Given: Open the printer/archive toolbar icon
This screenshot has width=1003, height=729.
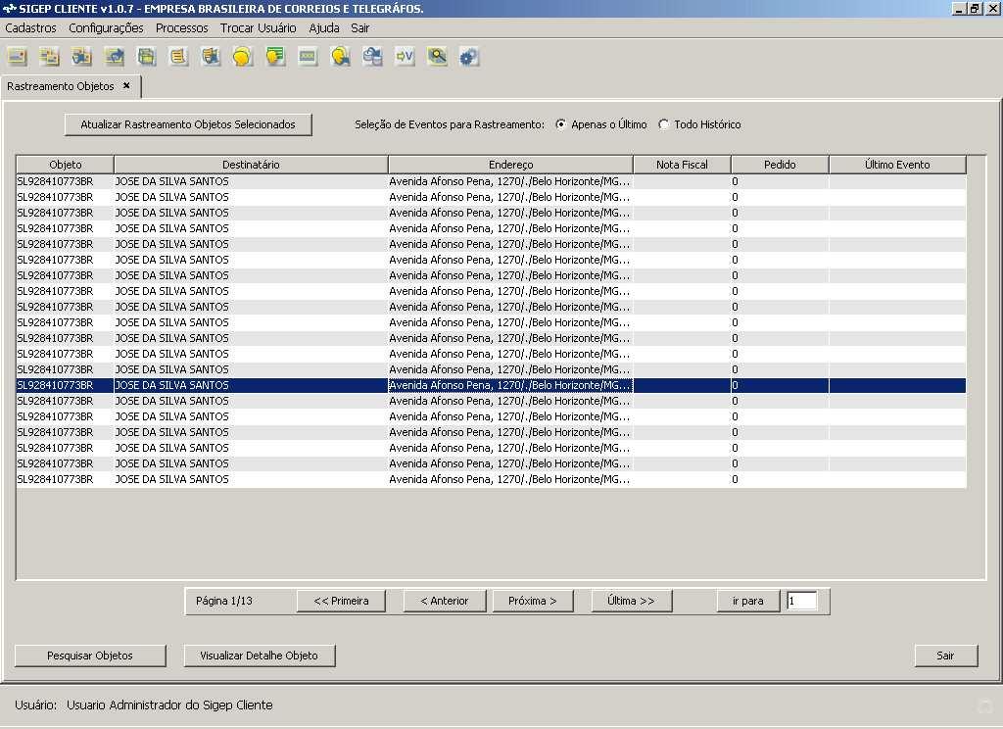Looking at the screenshot, I should pyautogui.click(x=147, y=56).
